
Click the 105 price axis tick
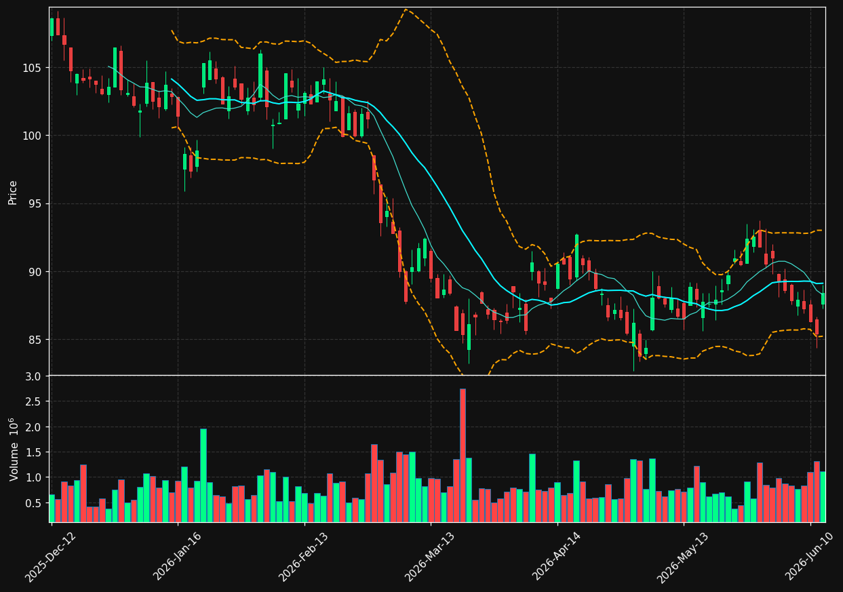click(31, 68)
